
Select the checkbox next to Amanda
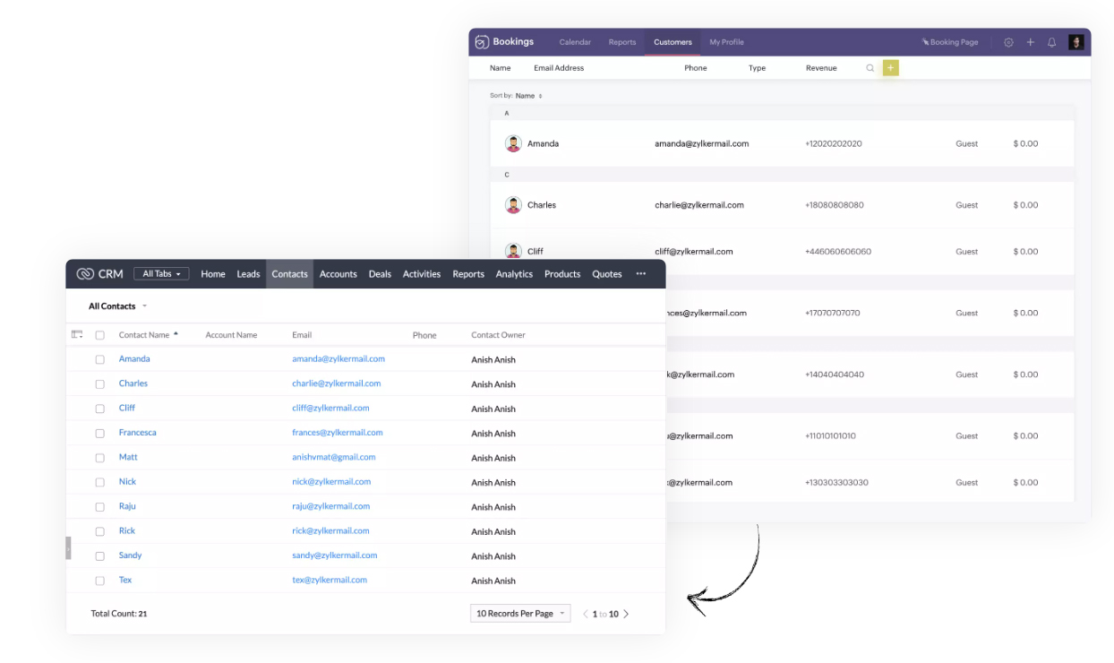[x=99, y=358]
